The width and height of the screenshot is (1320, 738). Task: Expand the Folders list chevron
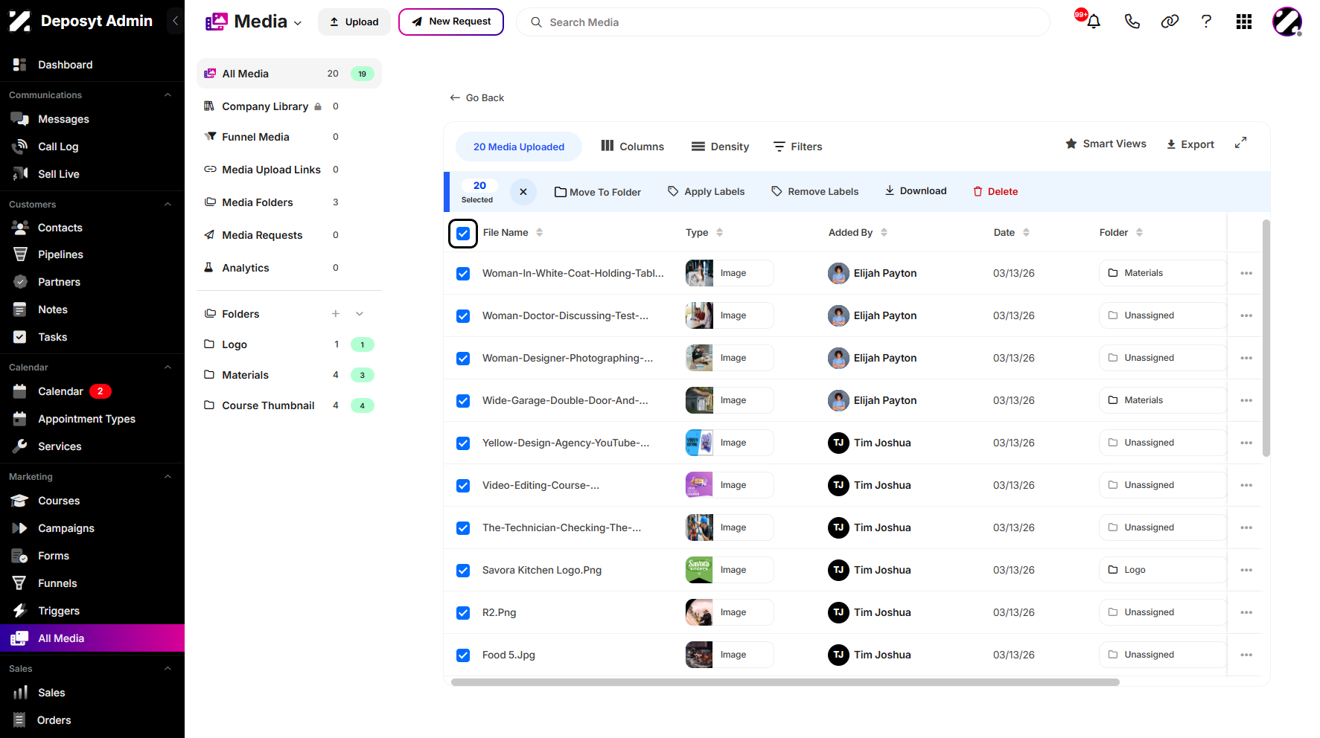pyautogui.click(x=360, y=314)
